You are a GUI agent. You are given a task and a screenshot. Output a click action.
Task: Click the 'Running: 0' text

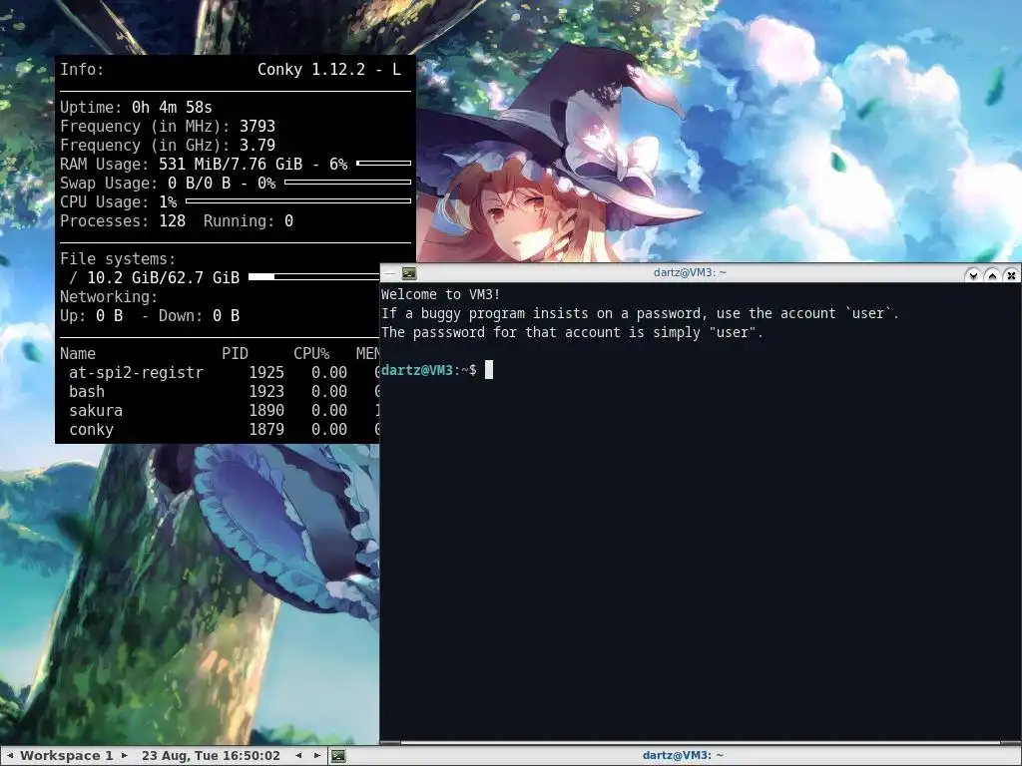(249, 221)
